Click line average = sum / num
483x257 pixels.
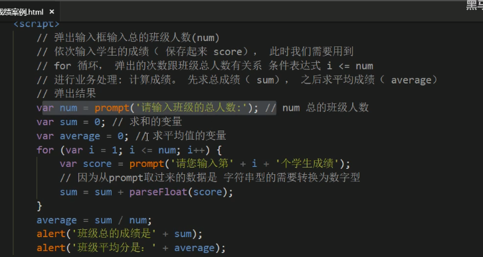click(94, 220)
